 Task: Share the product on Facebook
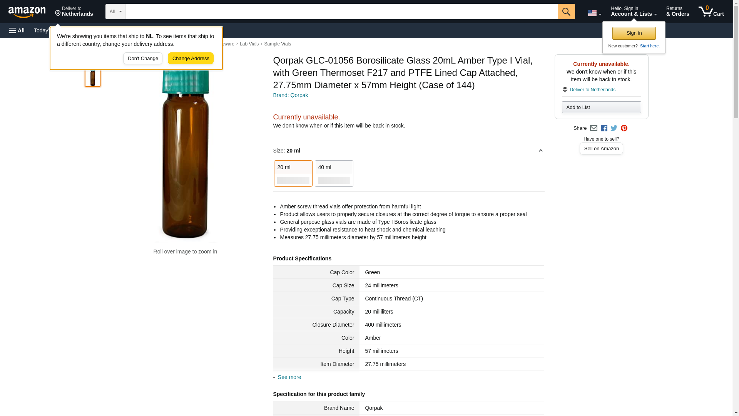pyautogui.click(x=604, y=128)
